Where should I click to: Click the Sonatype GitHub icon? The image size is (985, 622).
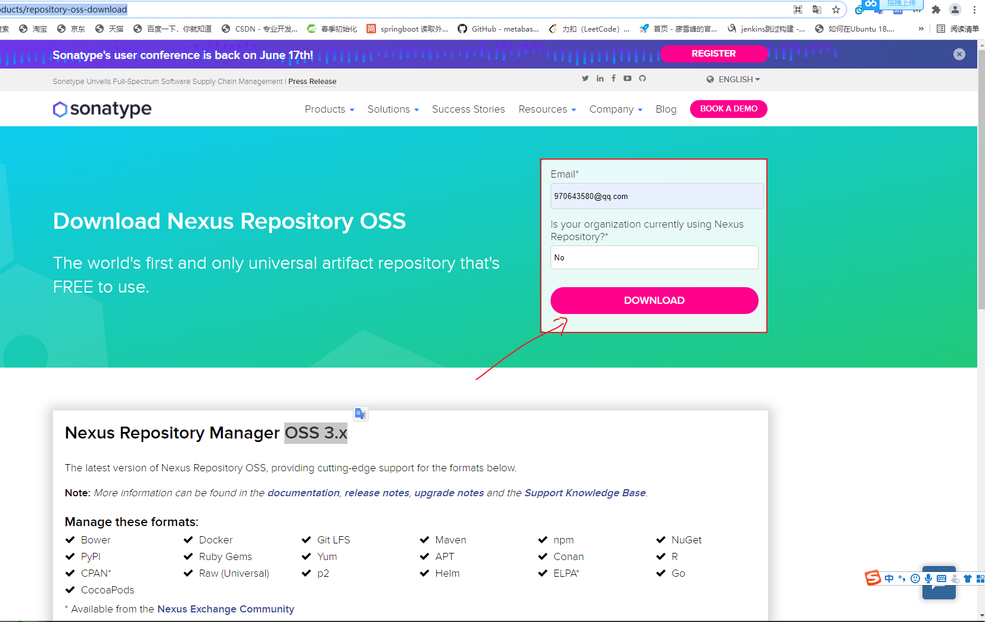click(642, 78)
